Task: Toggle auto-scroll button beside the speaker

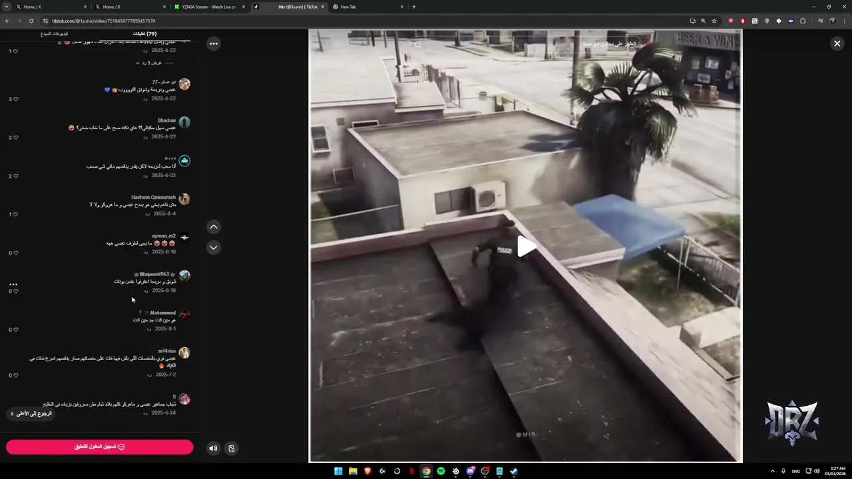Action: pos(231,448)
